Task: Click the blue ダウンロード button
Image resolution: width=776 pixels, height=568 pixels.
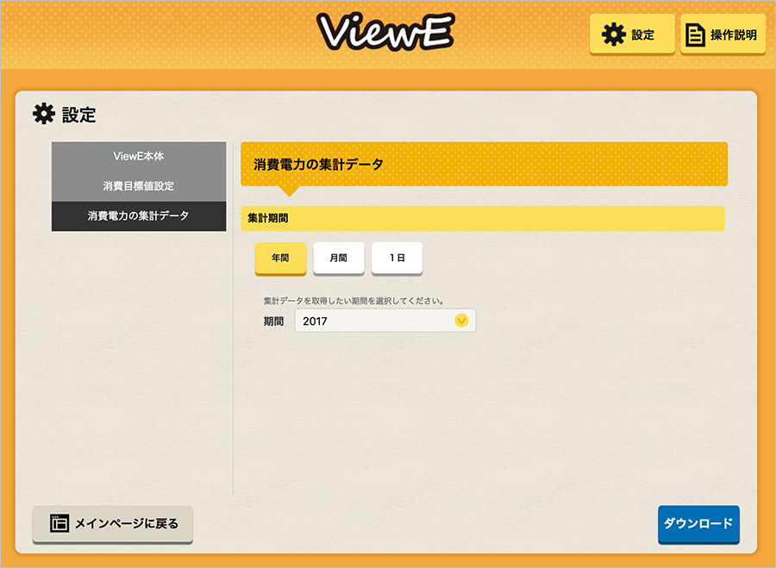Action: tap(698, 524)
